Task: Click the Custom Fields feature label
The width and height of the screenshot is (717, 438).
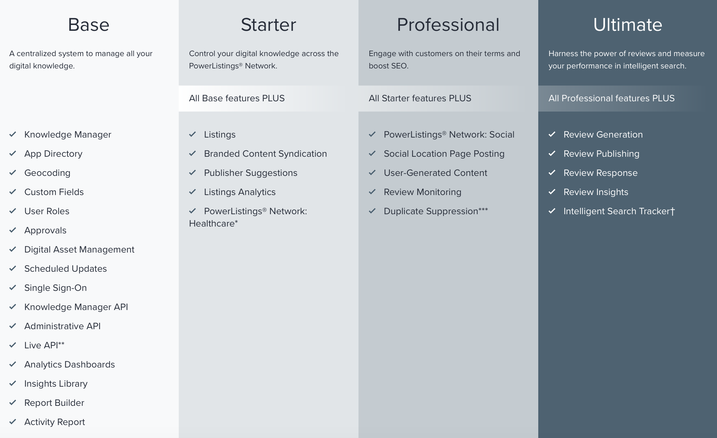Action: [x=54, y=192]
